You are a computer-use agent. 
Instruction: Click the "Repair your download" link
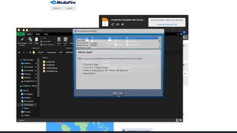tap(174, 20)
